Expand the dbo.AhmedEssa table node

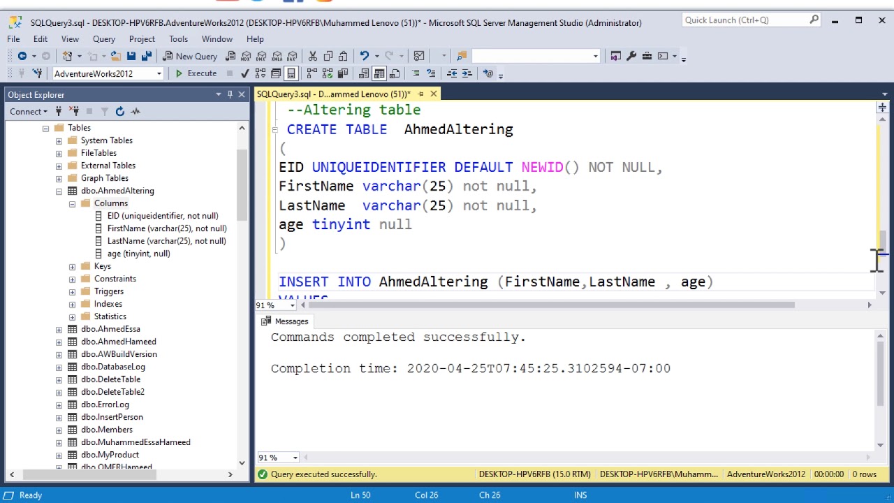(x=59, y=329)
